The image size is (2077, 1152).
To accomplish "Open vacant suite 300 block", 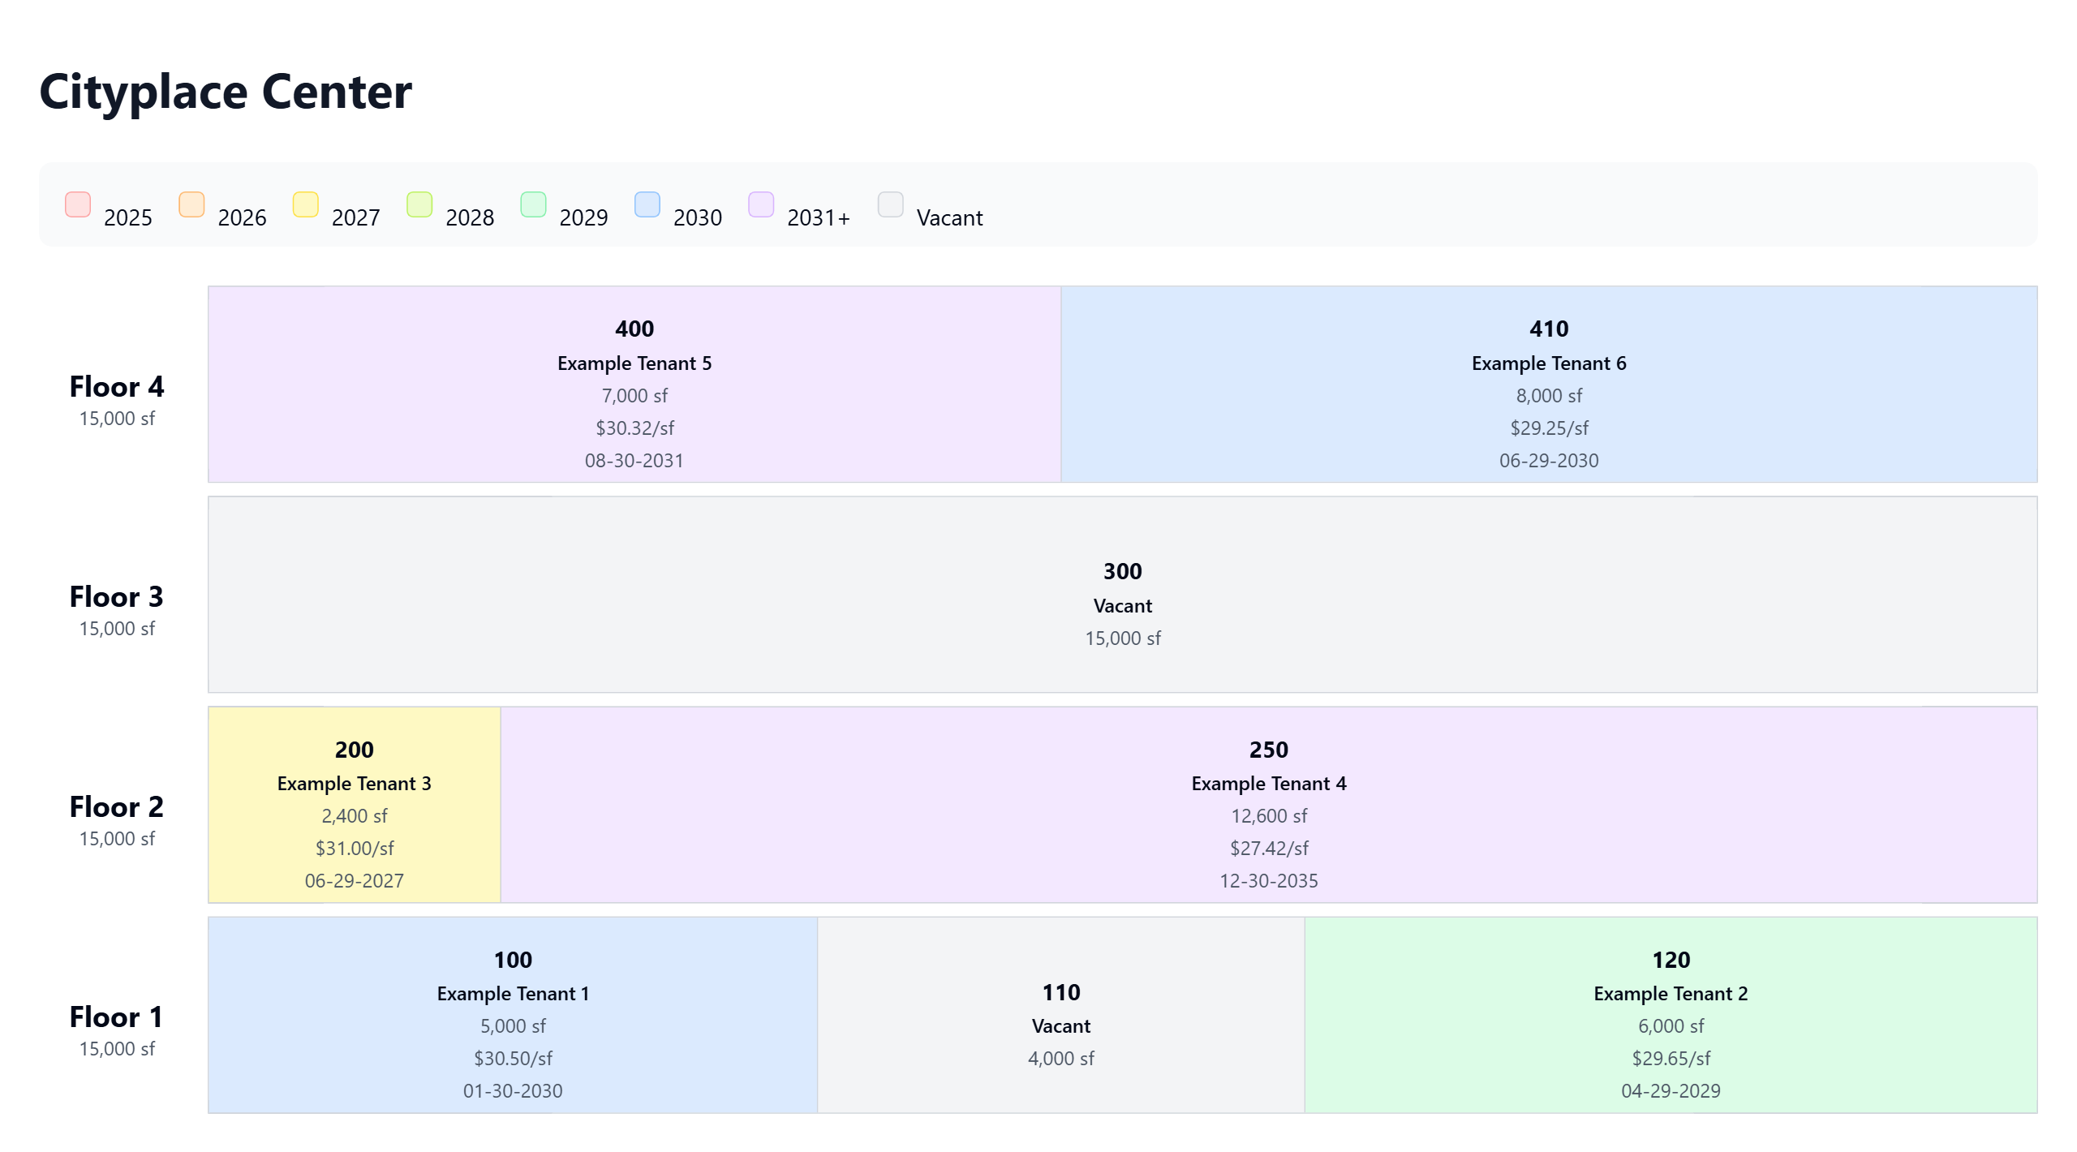I will point(1122,595).
